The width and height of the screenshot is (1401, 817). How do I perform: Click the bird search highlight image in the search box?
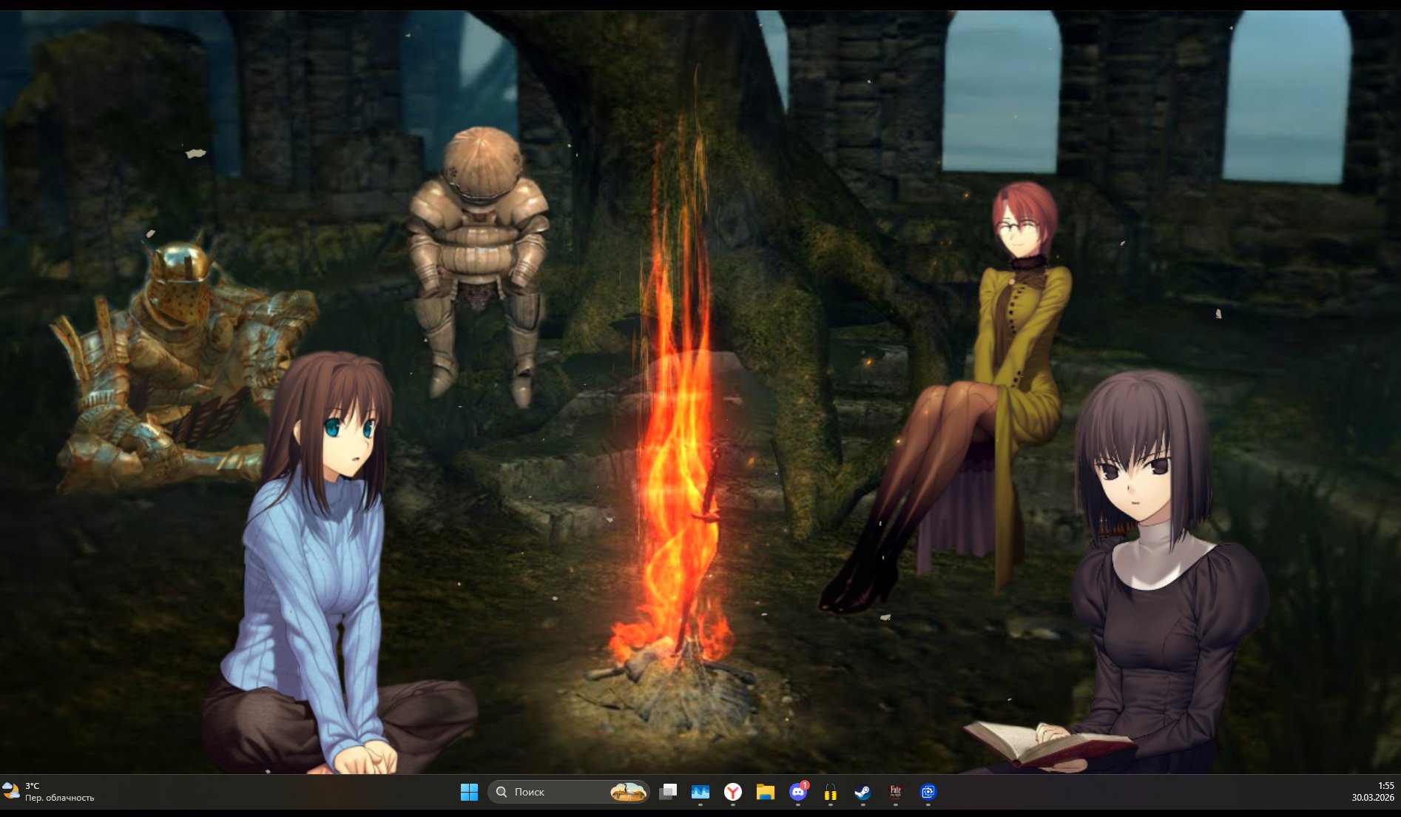tap(628, 793)
